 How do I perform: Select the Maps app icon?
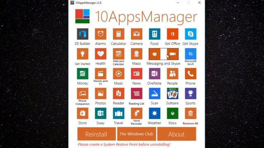coord(137,54)
